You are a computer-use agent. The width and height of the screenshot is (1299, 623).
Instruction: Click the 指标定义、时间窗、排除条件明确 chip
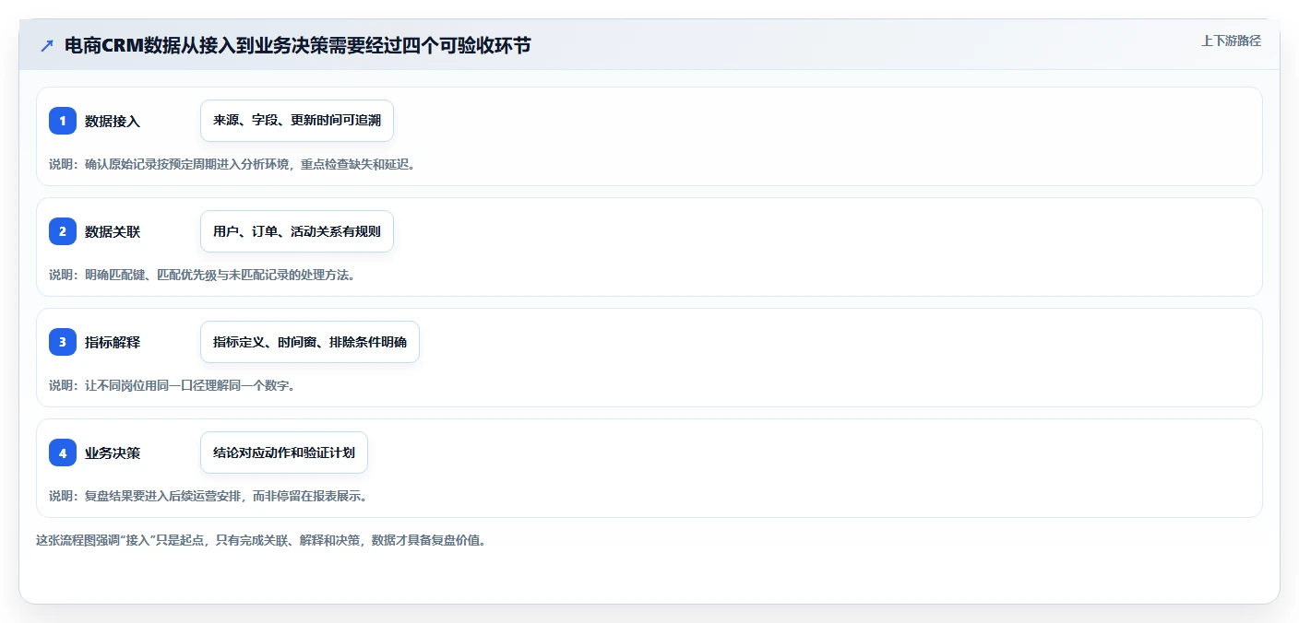[x=310, y=342]
